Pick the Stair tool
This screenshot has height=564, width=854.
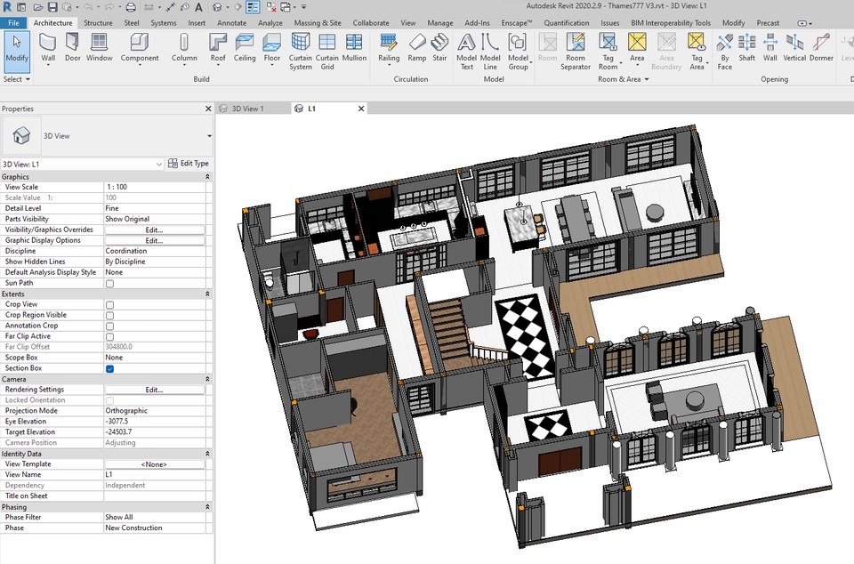439,48
